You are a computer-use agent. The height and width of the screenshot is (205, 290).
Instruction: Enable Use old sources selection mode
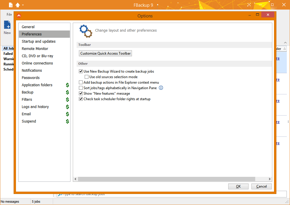[x=86, y=77]
